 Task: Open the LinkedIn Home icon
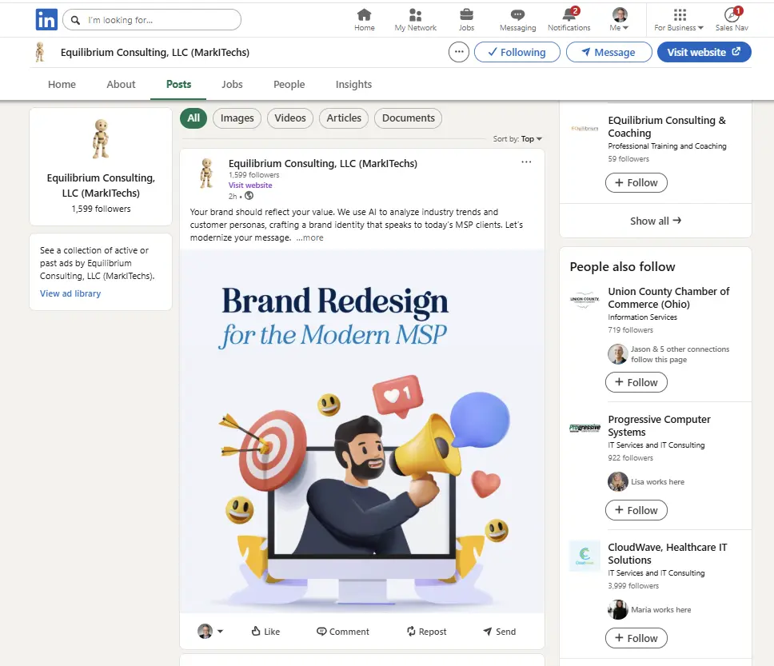pos(364,15)
